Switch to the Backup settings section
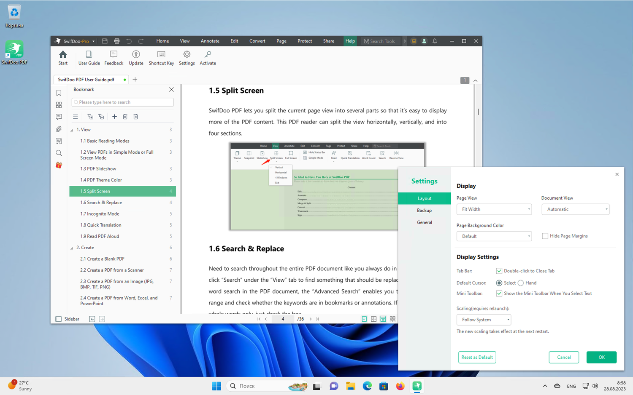The height and width of the screenshot is (395, 633). 425,211
